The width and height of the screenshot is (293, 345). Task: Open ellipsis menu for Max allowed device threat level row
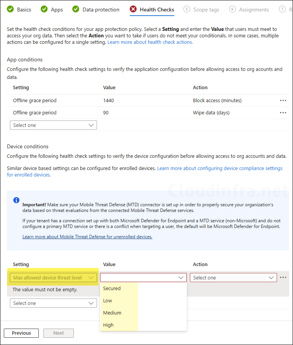[x=283, y=278]
